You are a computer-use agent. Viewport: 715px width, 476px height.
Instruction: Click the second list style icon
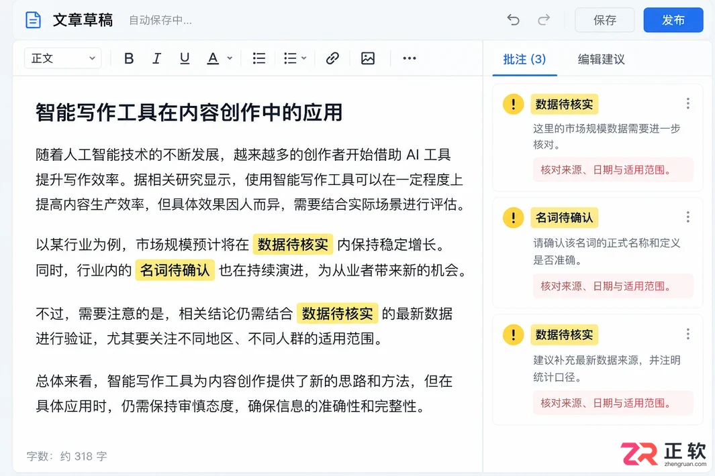[290, 58]
